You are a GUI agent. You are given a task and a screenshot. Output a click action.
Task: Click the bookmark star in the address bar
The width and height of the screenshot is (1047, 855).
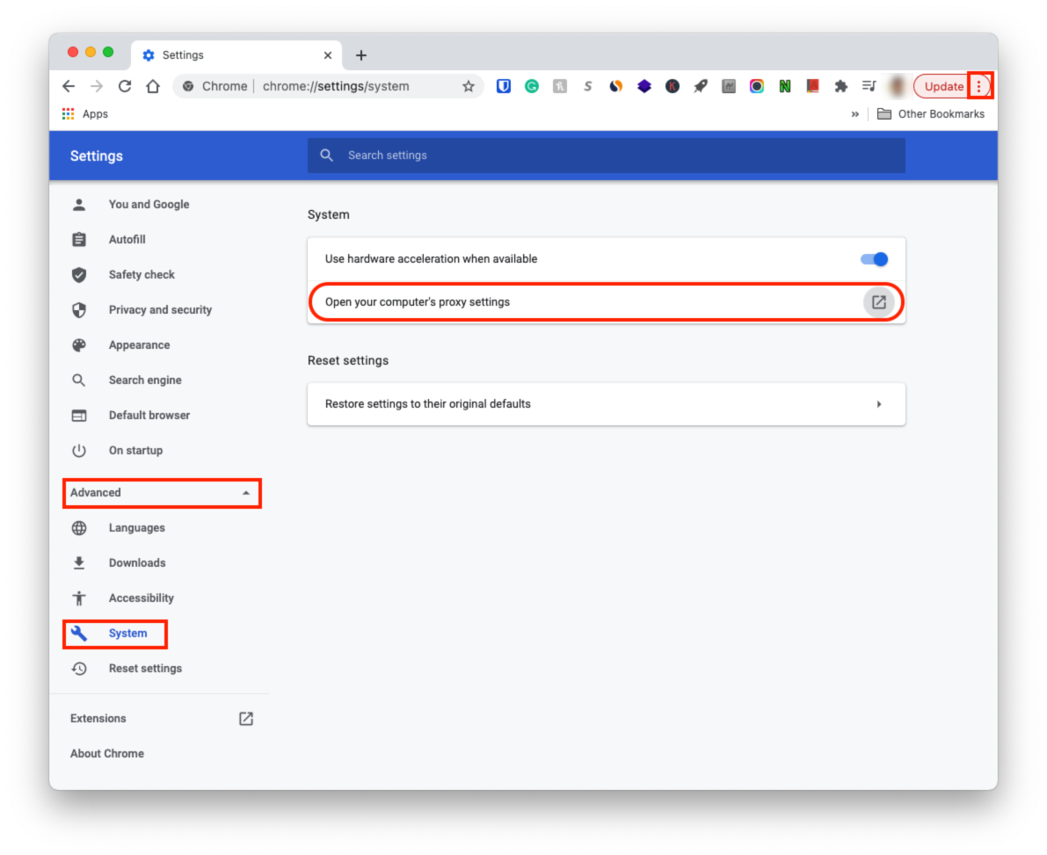click(x=469, y=85)
